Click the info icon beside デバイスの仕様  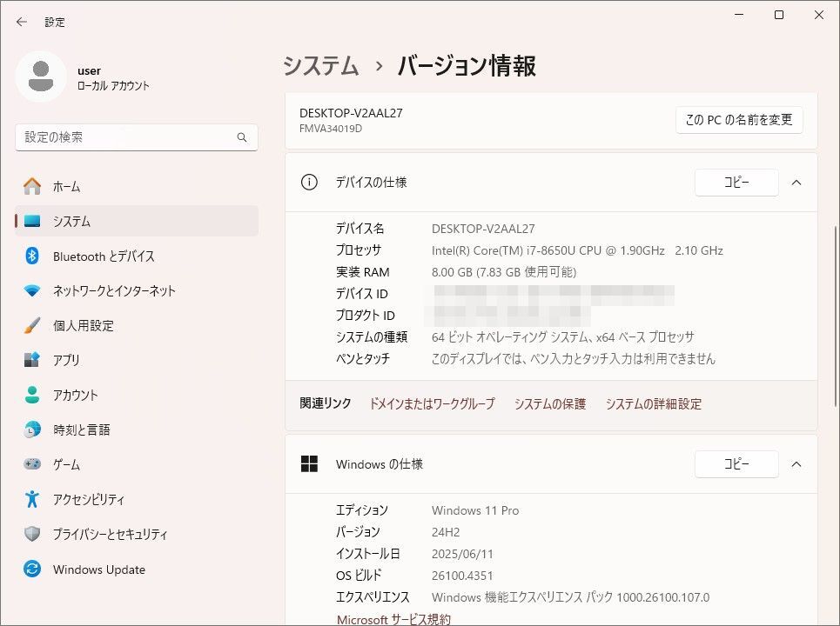pyautogui.click(x=309, y=183)
